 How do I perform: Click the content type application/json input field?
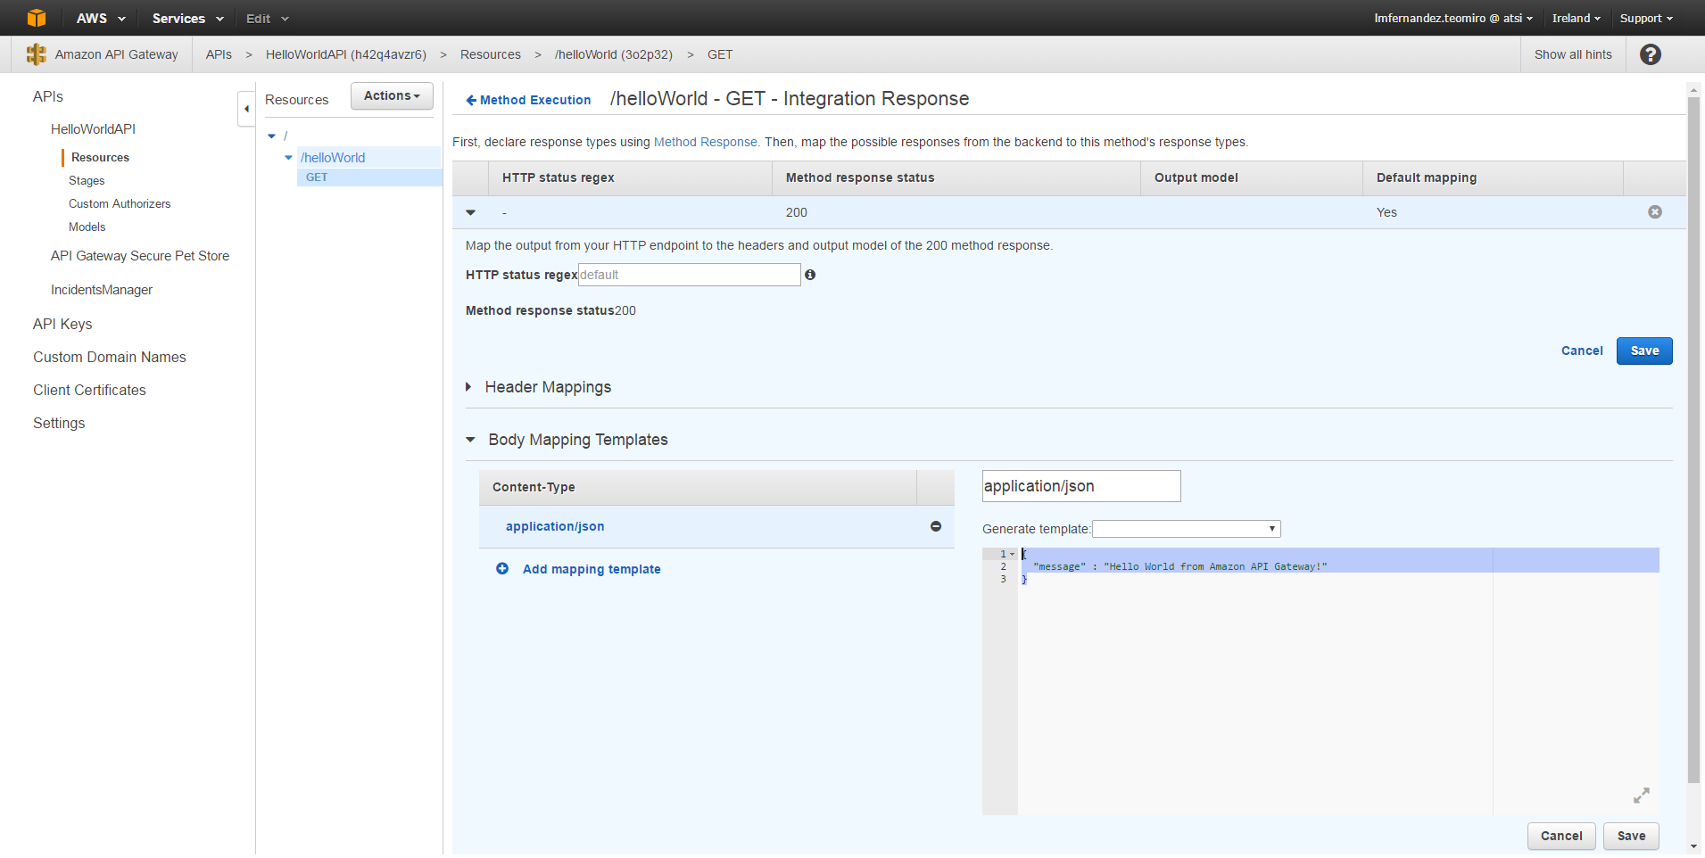(x=1081, y=486)
